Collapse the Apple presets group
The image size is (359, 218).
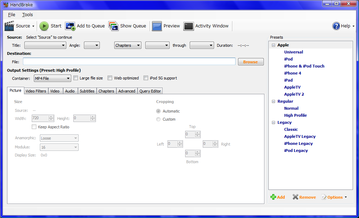pyautogui.click(x=273, y=45)
